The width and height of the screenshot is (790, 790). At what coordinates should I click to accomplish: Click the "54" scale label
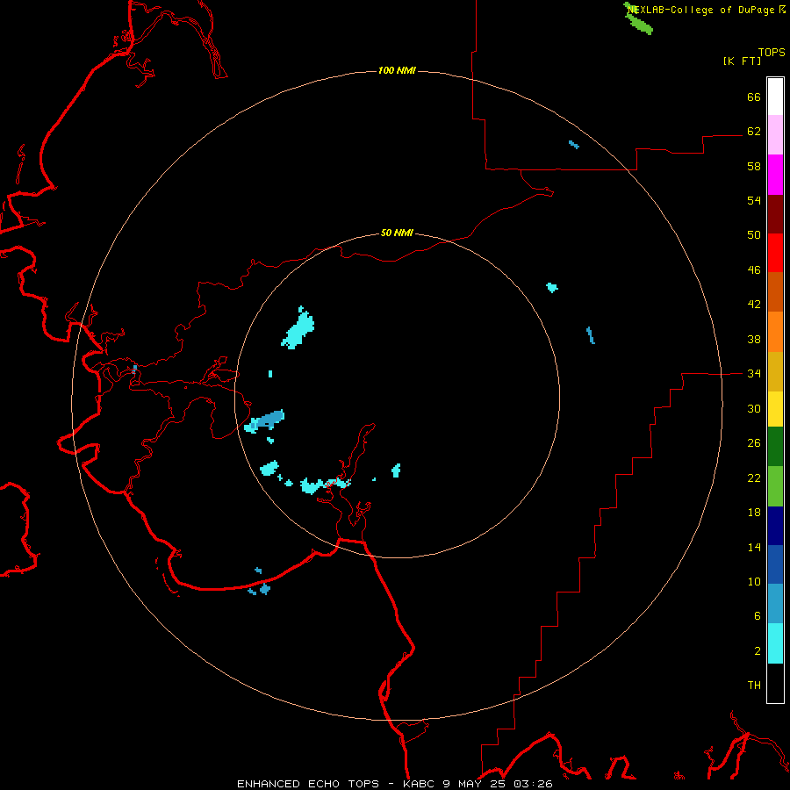754,201
